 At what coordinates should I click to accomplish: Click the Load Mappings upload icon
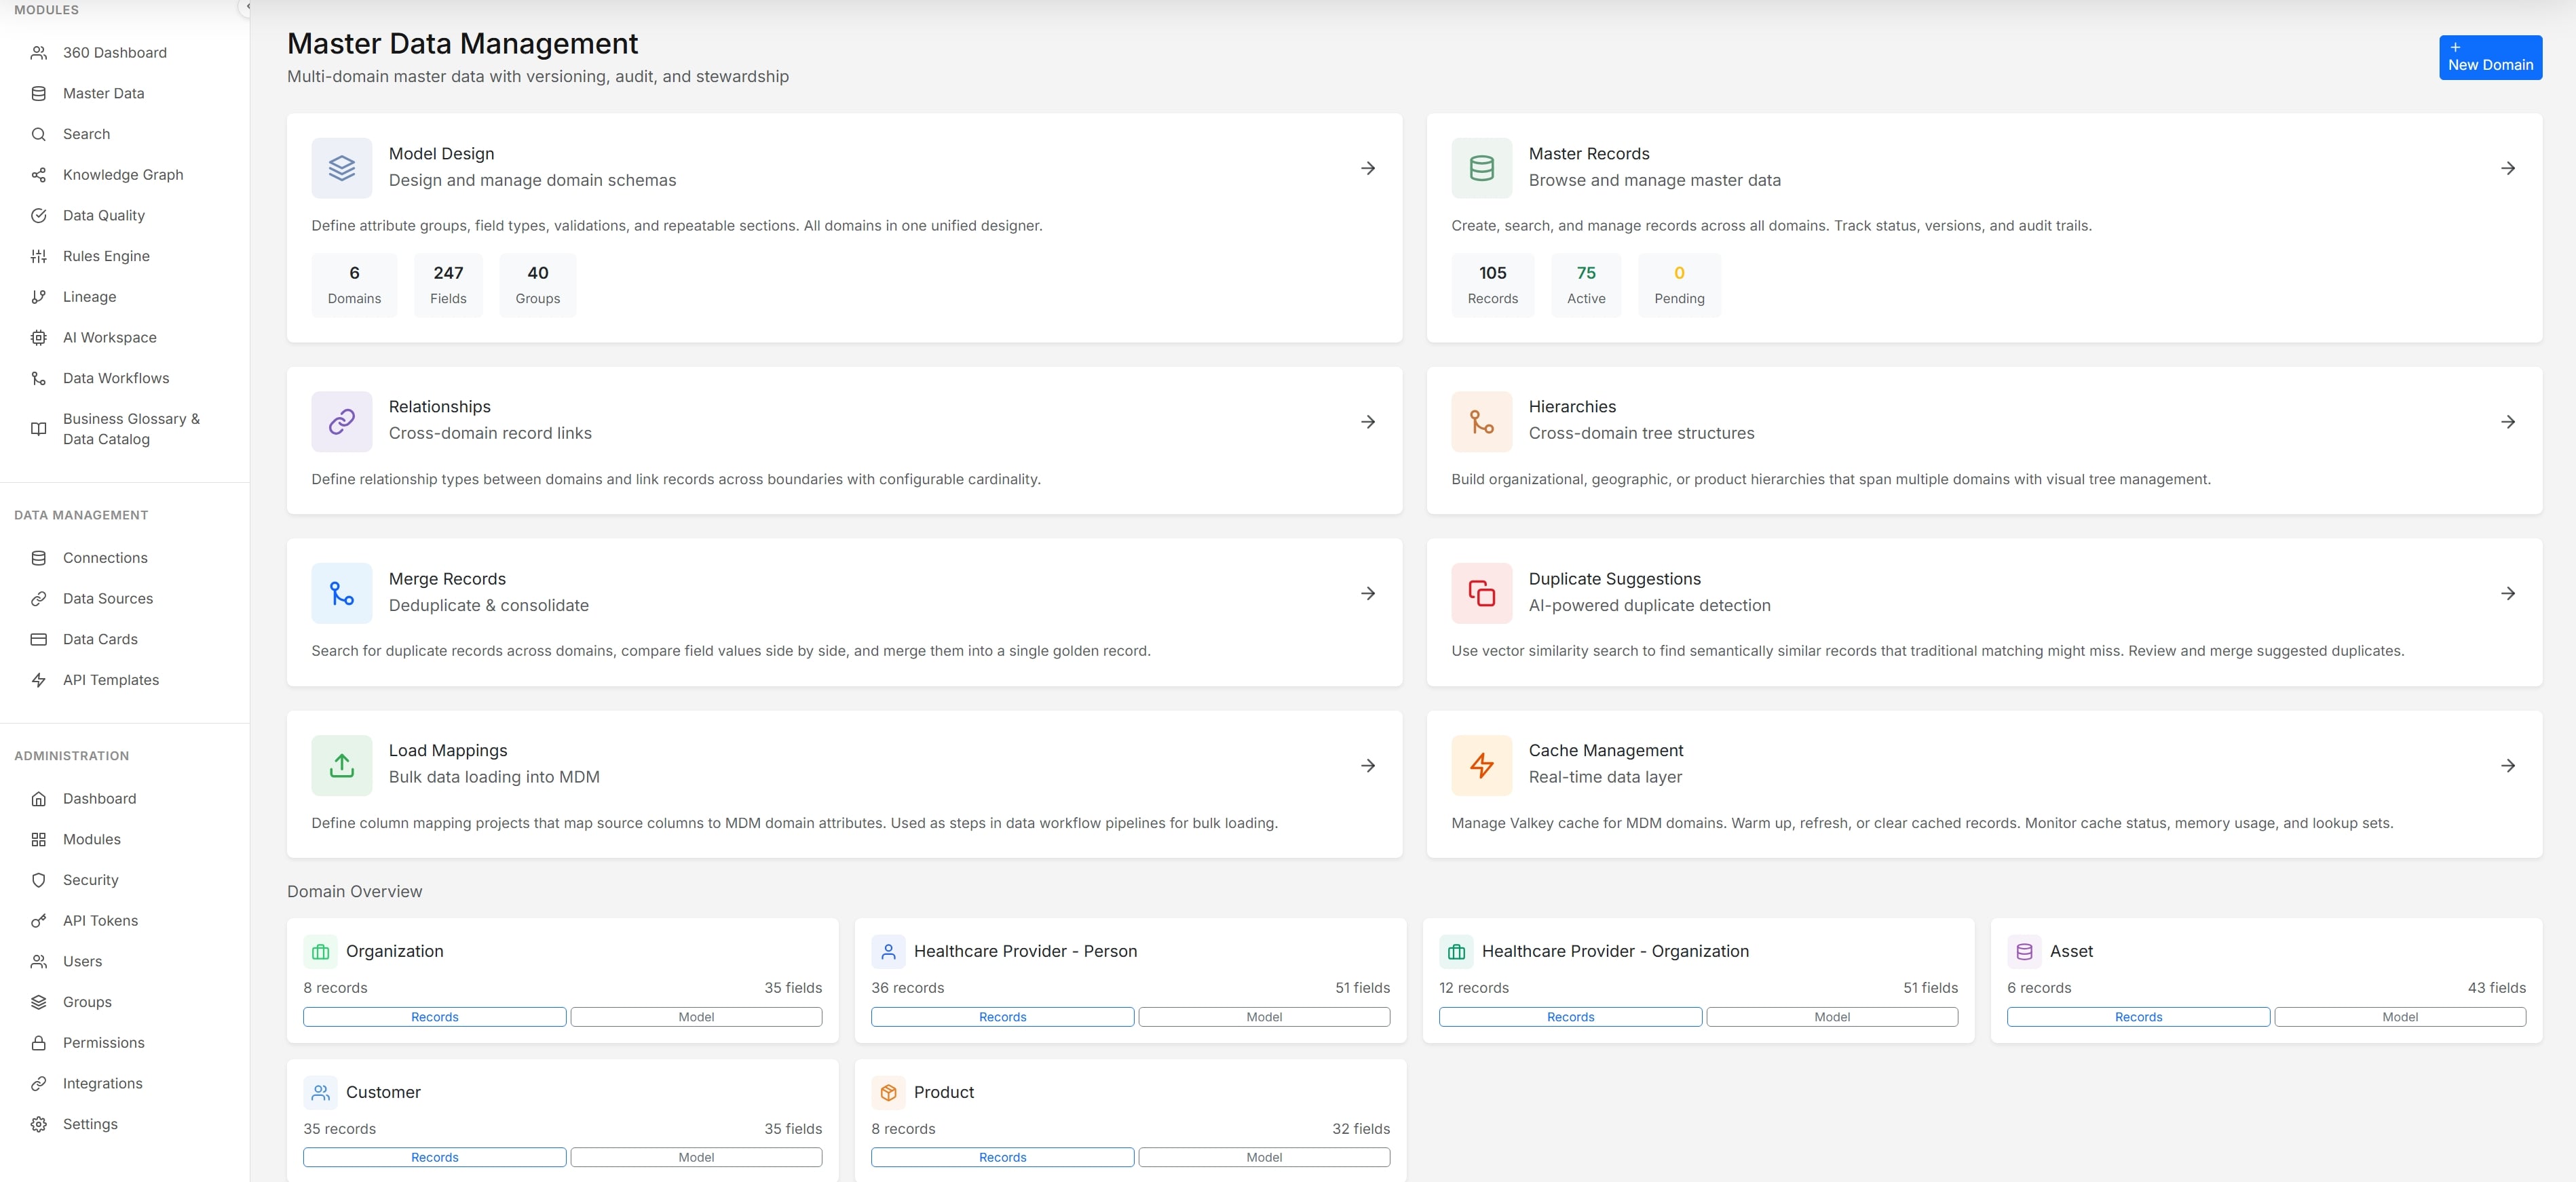pos(341,766)
